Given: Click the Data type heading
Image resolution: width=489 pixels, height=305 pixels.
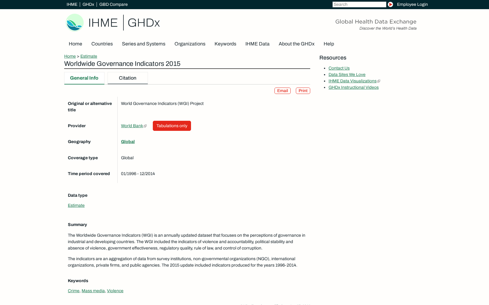Looking at the screenshot, I should click(78, 196).
